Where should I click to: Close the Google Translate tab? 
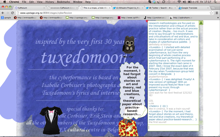[x=208, y=8]
